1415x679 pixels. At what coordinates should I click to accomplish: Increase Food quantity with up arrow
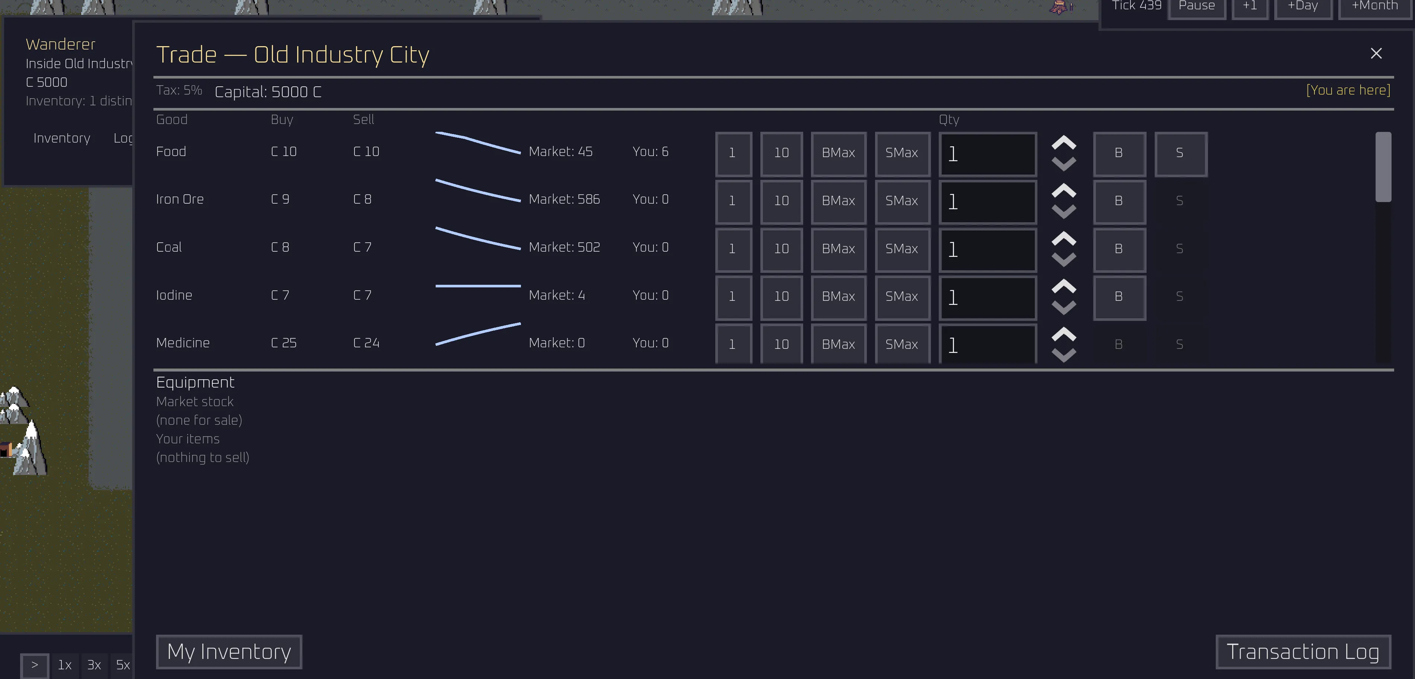[1063, 143]
